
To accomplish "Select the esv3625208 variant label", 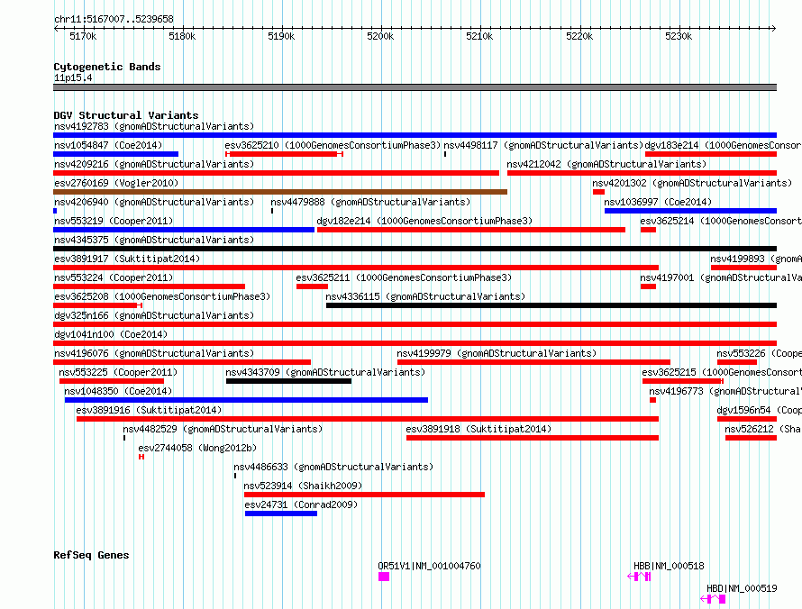I will click(162, 296).
